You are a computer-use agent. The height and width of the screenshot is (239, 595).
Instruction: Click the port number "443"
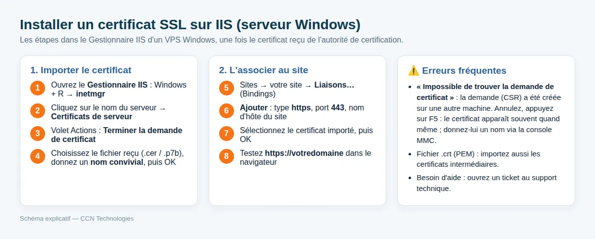point(338,107)
